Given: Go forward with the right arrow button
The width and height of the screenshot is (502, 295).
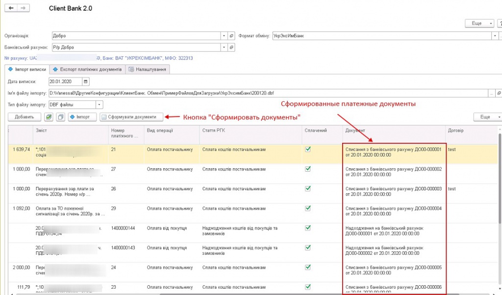Looking at the screenshot, I should [23, 8].
